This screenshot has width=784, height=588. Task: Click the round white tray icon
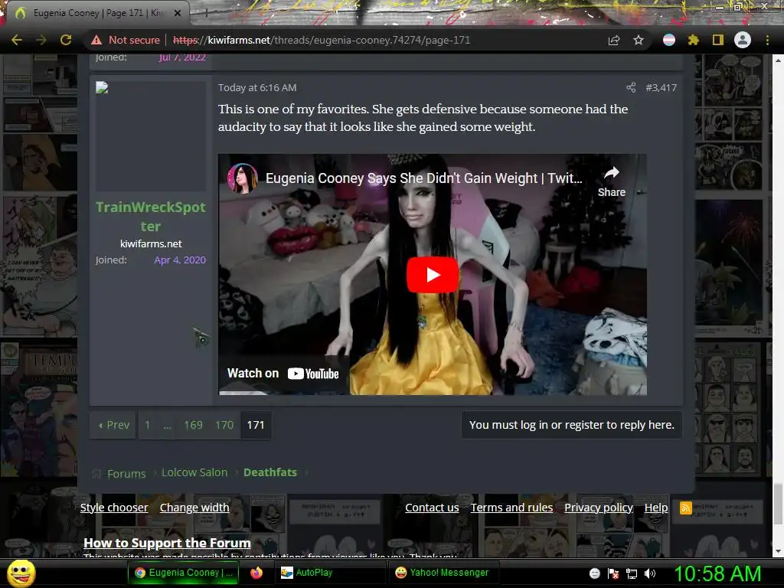pos(594,573)
